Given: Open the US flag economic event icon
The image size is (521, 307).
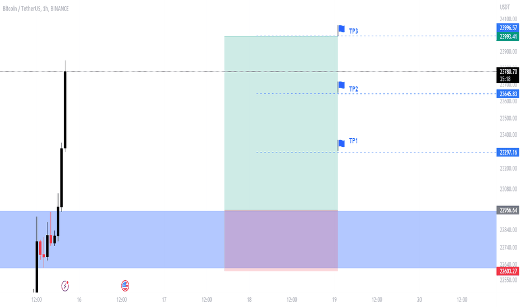Looking at the screenshot, I should [125, 285].
